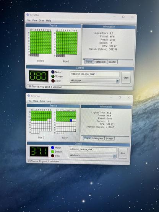Viewport: 159px width, 212px height.
Task: Click RPM value 359.852 in bottom window
Action: coord(110,124)
